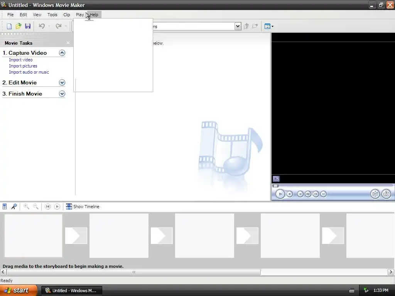Click the Import audio or music link
The width and height of the screenshot is (395, 296).
[x=29, y=72]
